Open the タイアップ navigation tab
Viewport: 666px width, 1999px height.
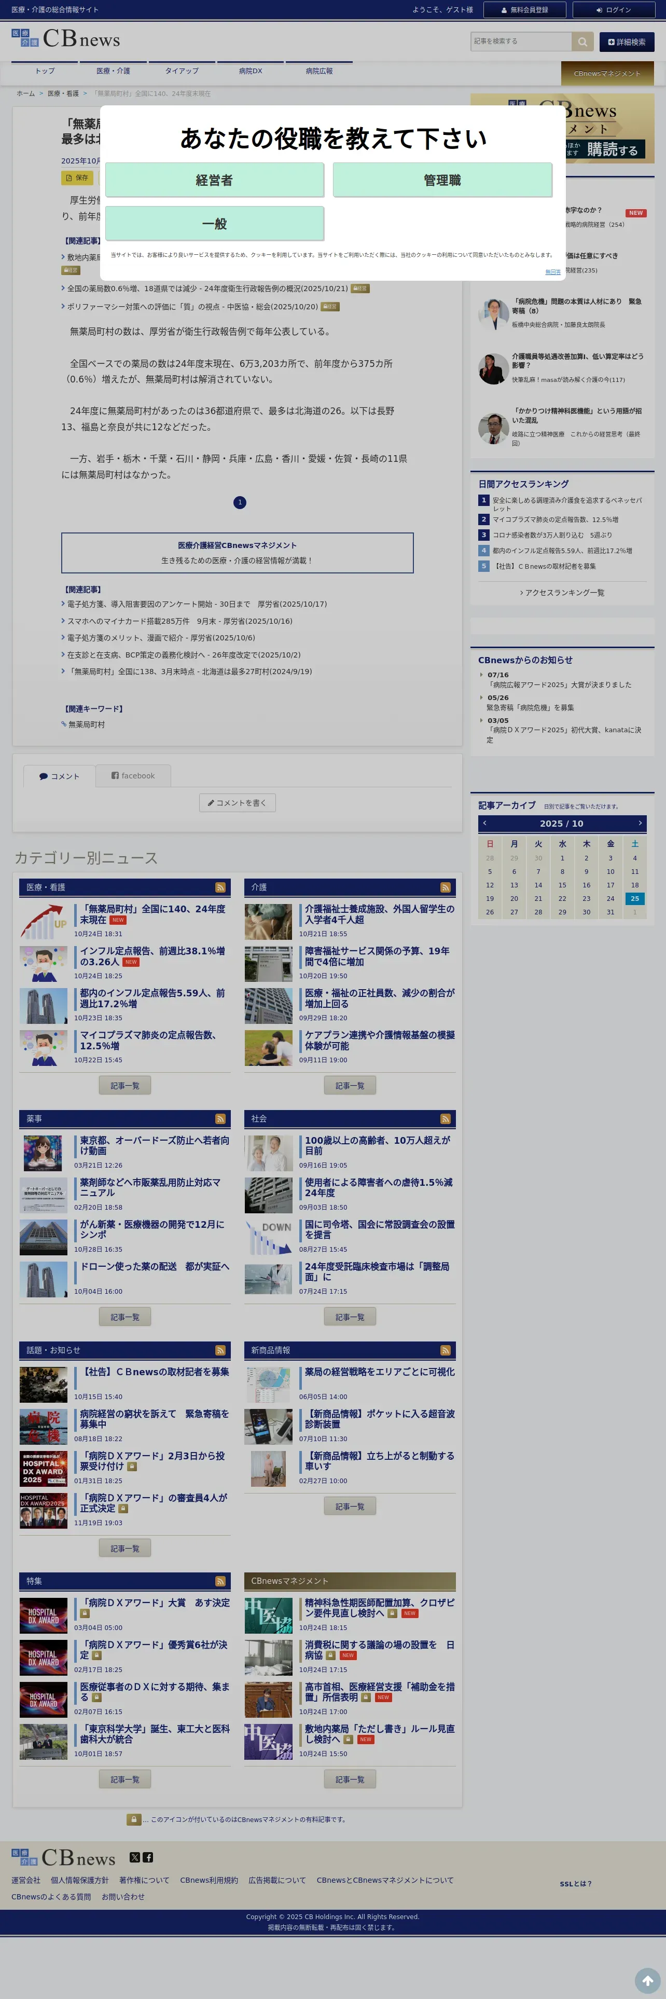pyautogui.click(x=182, y=71)
